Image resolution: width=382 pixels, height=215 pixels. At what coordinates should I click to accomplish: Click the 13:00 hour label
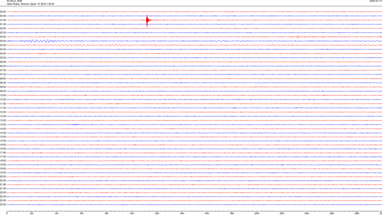point(3,120)
